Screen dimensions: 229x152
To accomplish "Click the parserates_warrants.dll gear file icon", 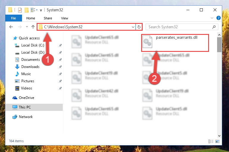I will 147,42.
